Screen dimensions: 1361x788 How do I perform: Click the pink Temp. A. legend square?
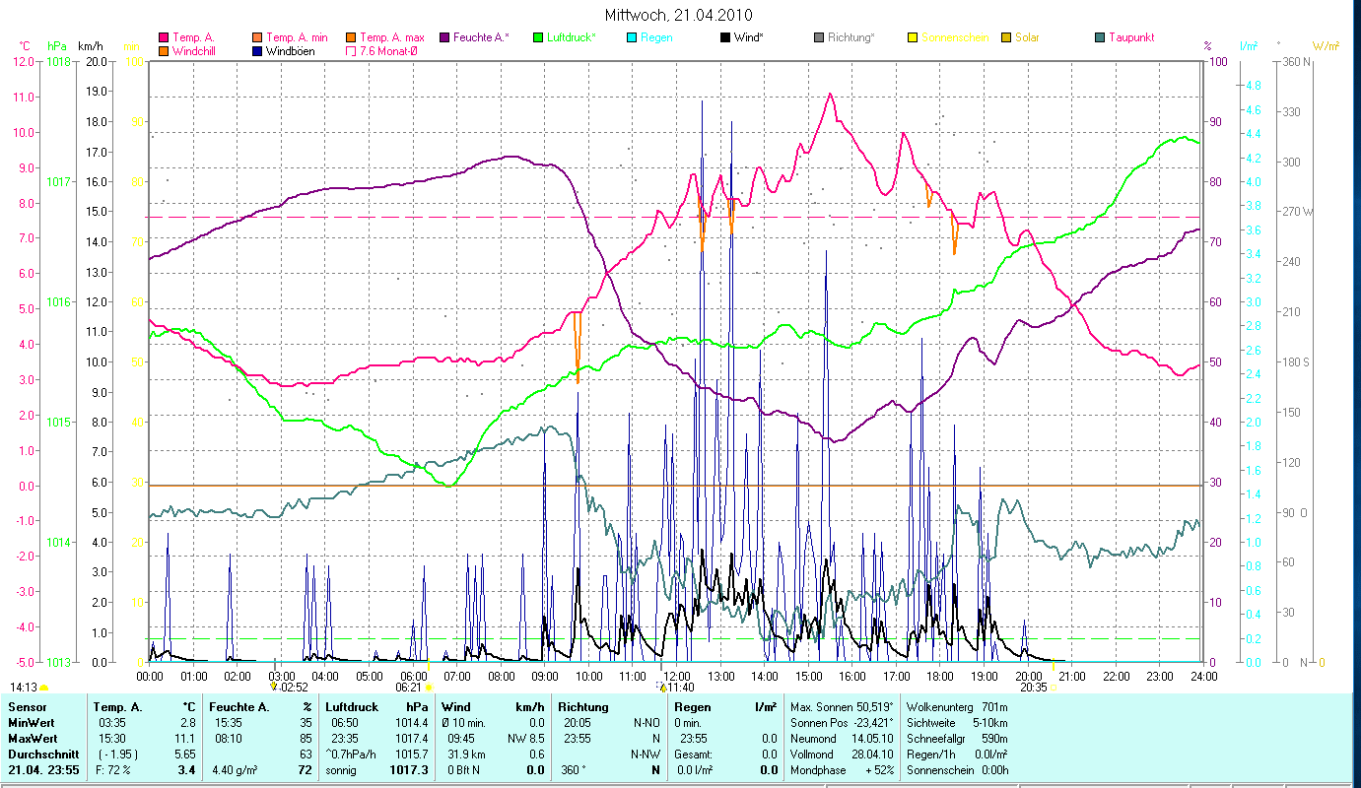click(163, 37)
